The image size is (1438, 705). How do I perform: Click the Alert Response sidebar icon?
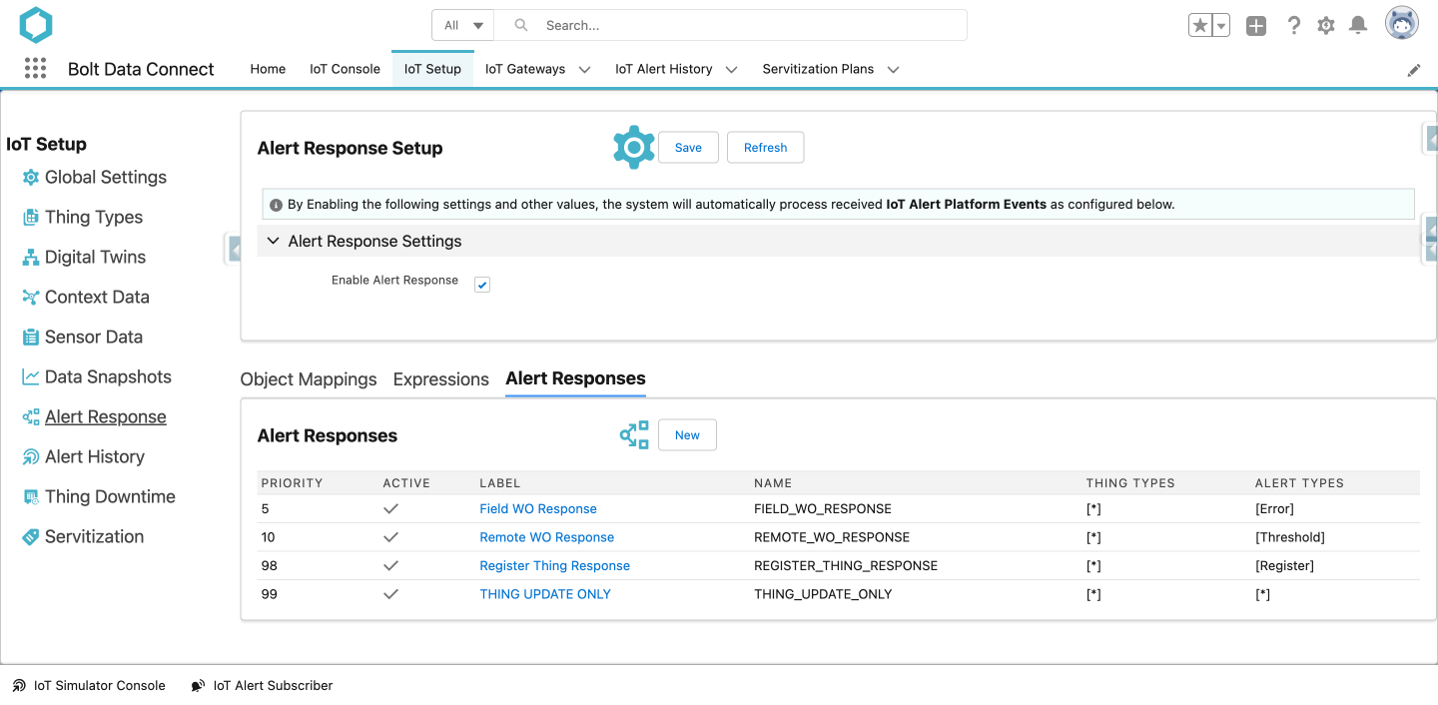(31, 416)
